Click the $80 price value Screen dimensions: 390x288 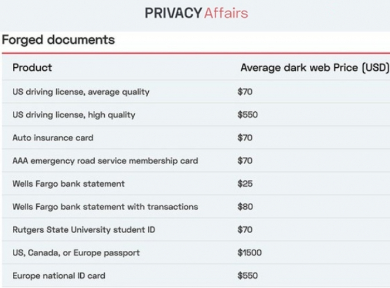coord(245,207)
